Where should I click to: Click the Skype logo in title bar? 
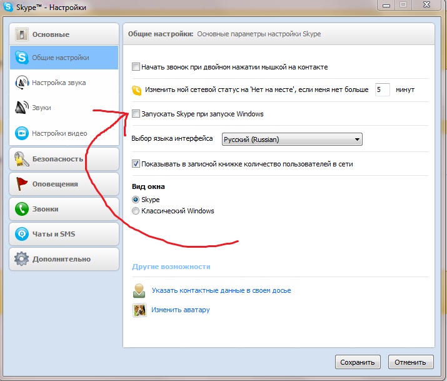point(8,6)
